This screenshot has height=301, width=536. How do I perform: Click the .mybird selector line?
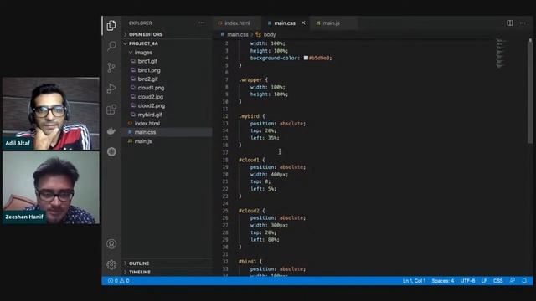[x=252, y=116]
